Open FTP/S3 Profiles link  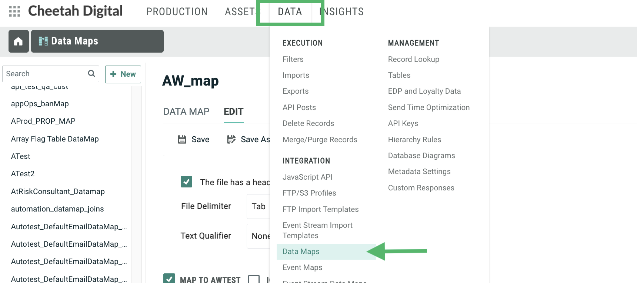(x=309, y=193)
